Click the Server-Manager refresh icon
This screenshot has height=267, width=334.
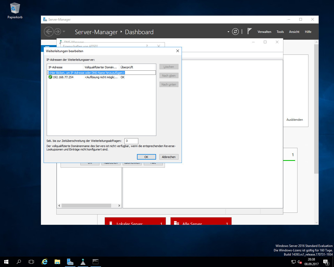click(235, 32)
